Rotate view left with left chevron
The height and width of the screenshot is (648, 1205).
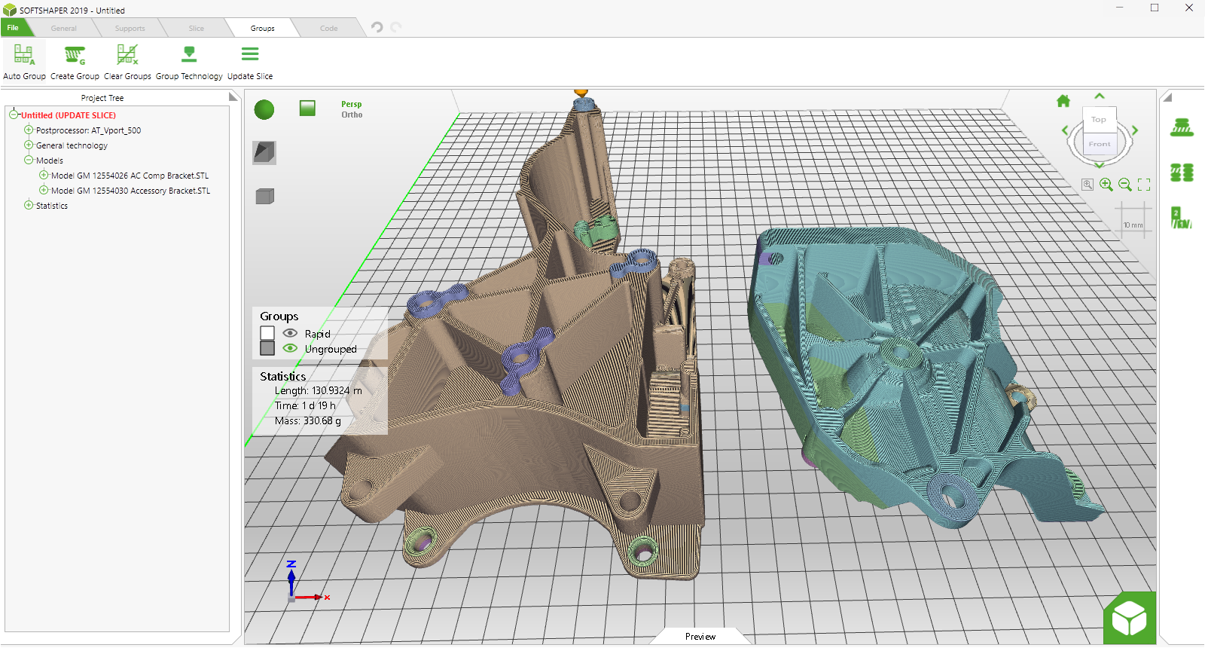pyautogui.click(x=1065, y=130)
